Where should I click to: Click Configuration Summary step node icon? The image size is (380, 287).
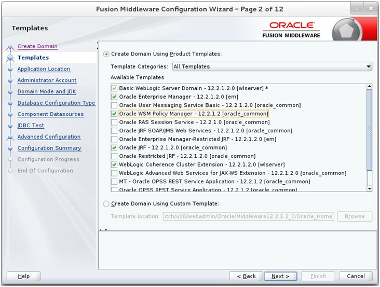click(10, 148)
